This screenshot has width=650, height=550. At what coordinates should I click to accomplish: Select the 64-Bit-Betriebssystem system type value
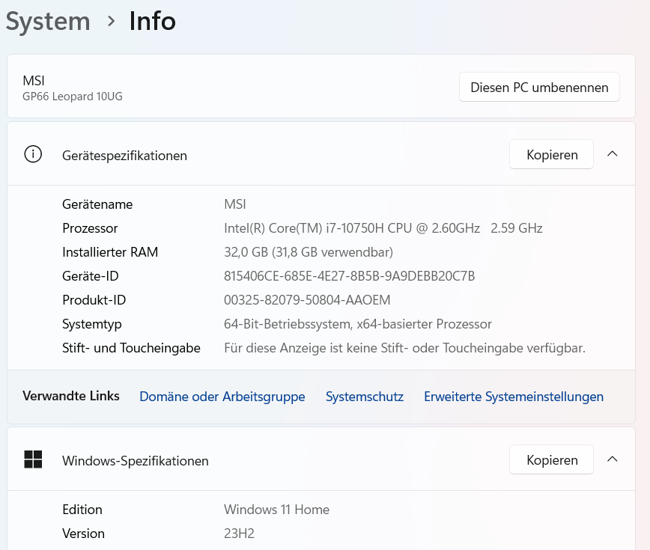(x=358, y=324)
